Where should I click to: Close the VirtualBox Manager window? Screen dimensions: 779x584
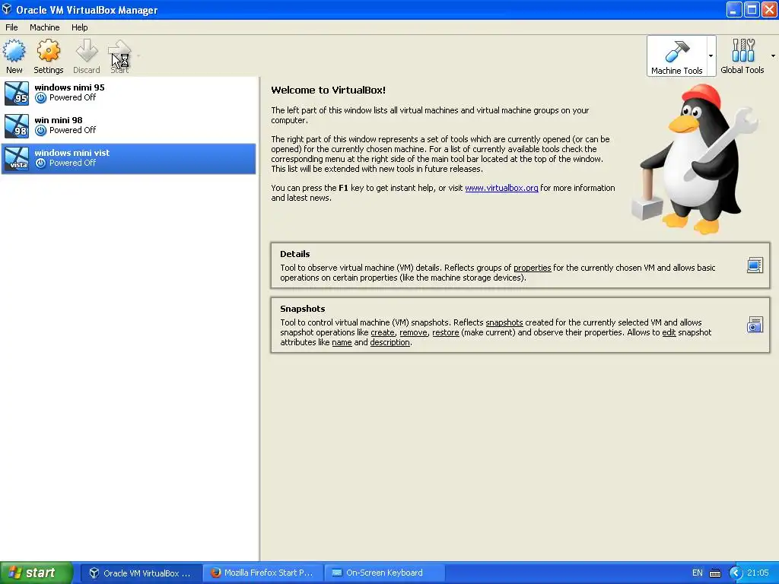tap(769, 9)
